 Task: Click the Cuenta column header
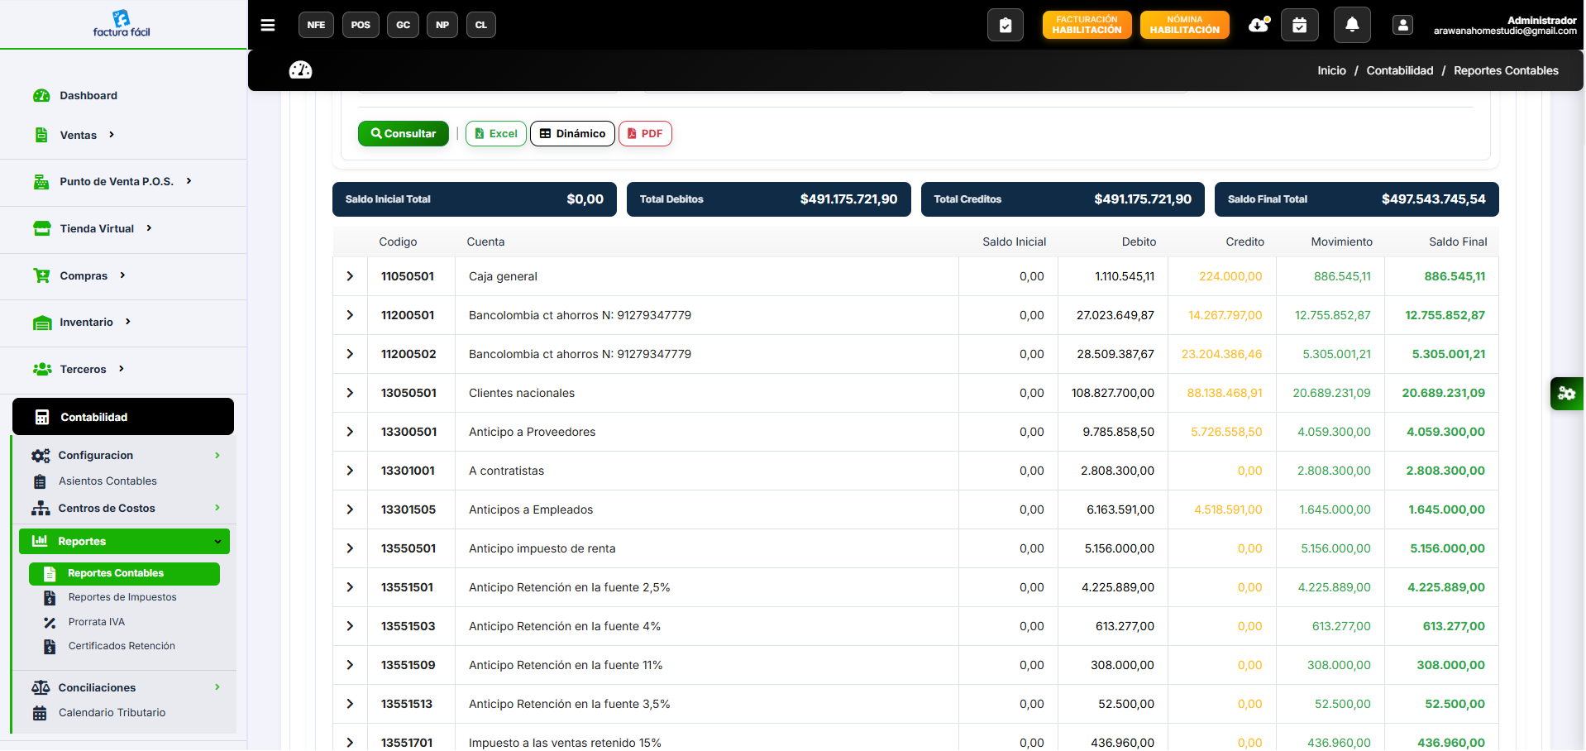(x=485, y=242)
